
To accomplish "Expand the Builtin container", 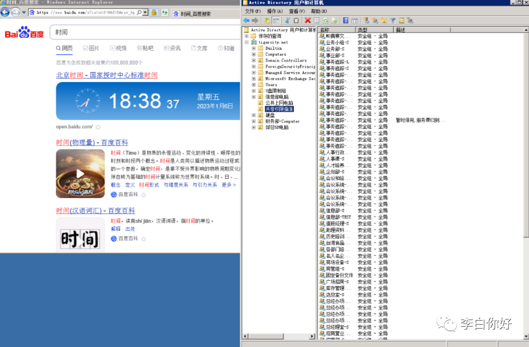I will (x=254, y=48).
